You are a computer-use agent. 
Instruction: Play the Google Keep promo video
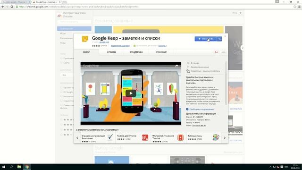click(131, 93)
